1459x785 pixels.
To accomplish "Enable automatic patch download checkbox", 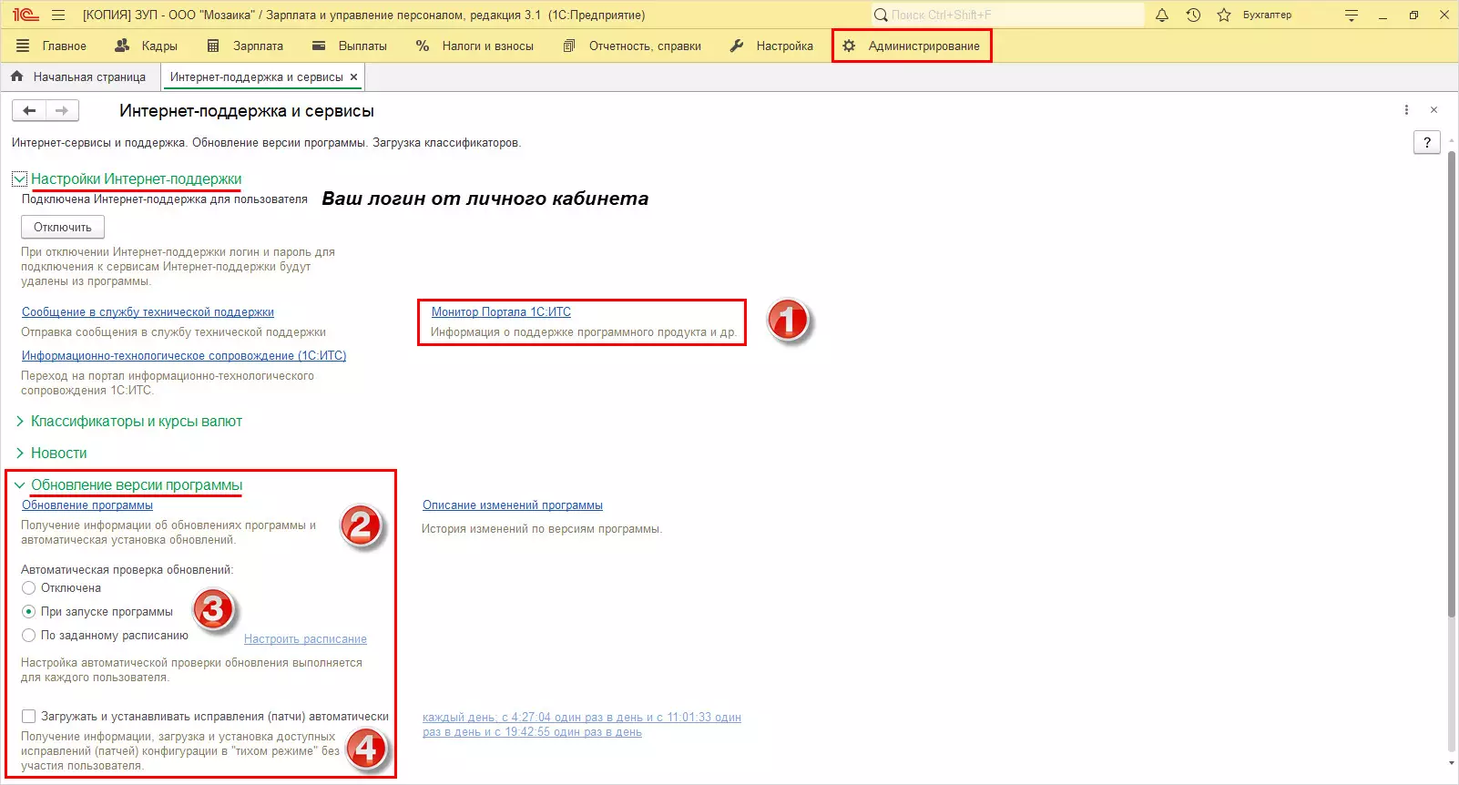I will tap(29, 717).
